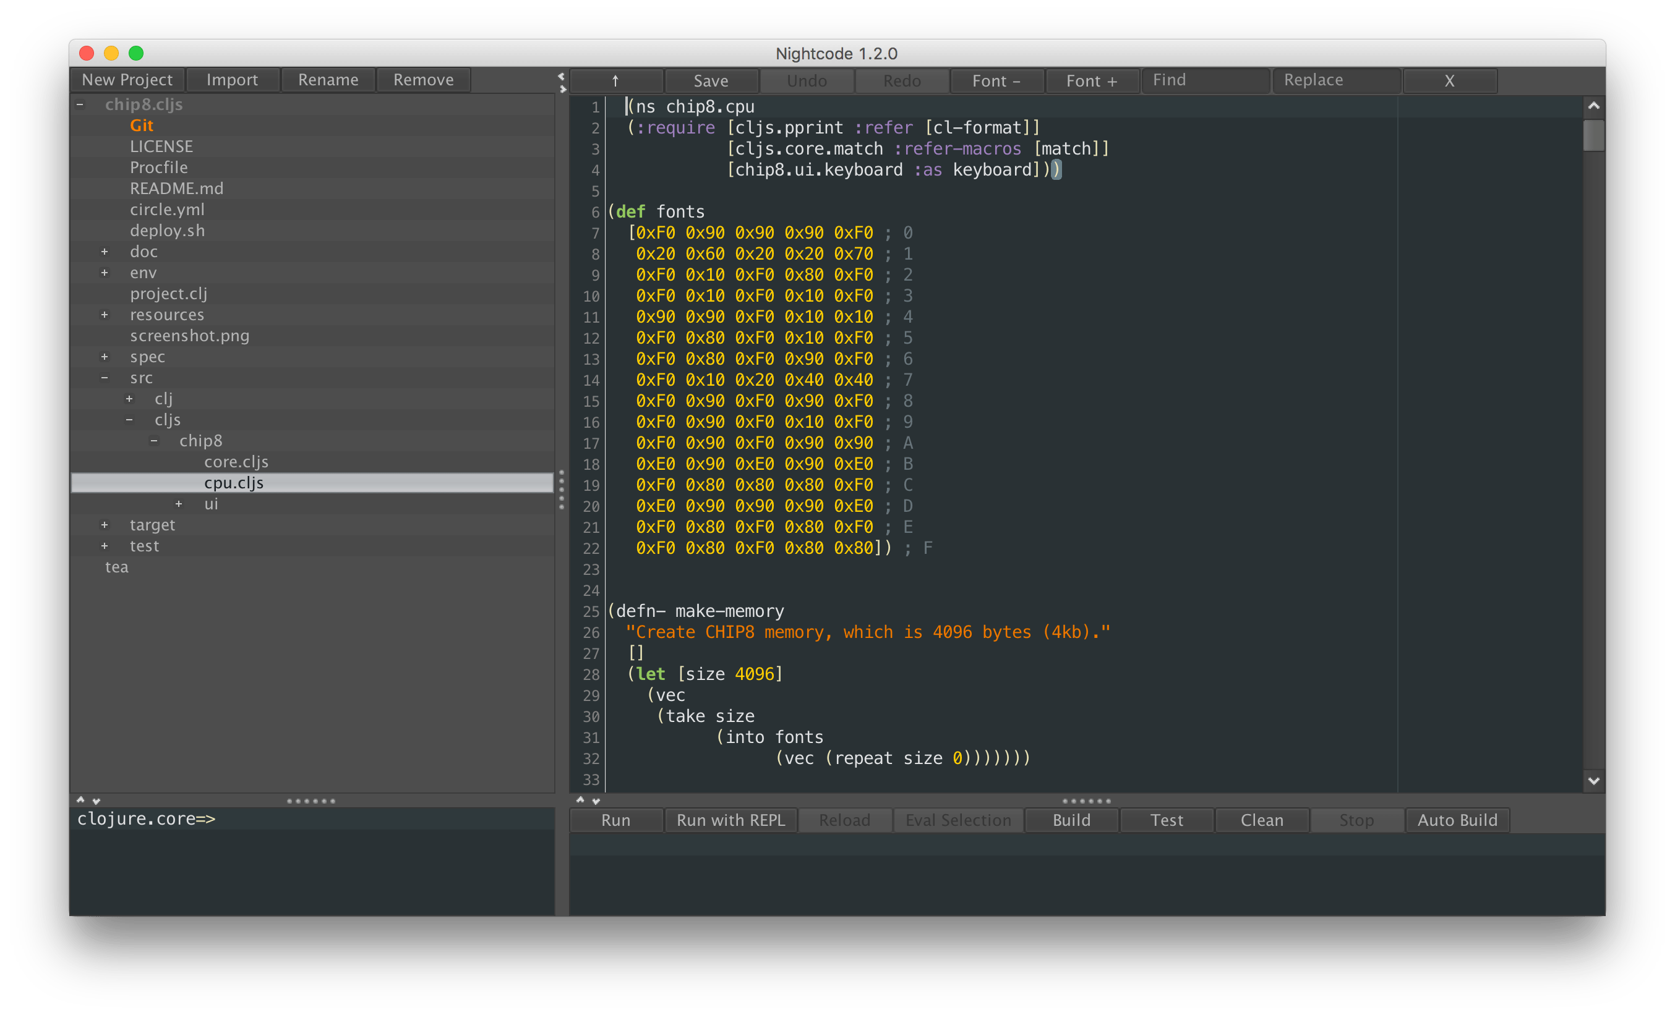This screenshot has height=1015, width=1675.
Task: Expand the resources folder
Action: [x=105, y=315]
